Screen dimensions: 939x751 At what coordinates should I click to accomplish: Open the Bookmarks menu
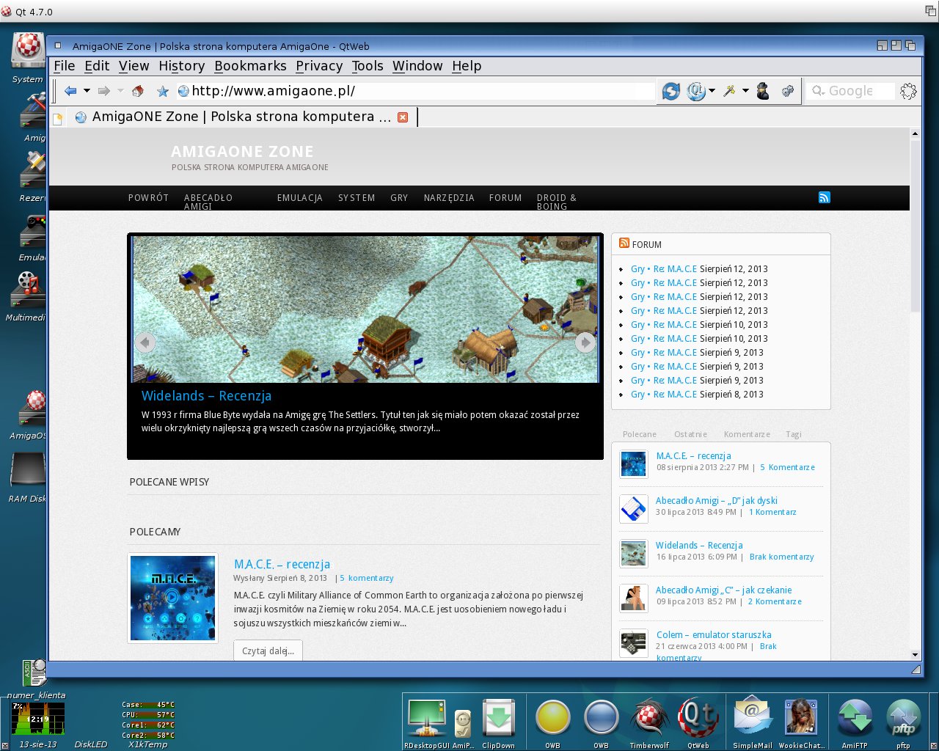tap(250, 66)
